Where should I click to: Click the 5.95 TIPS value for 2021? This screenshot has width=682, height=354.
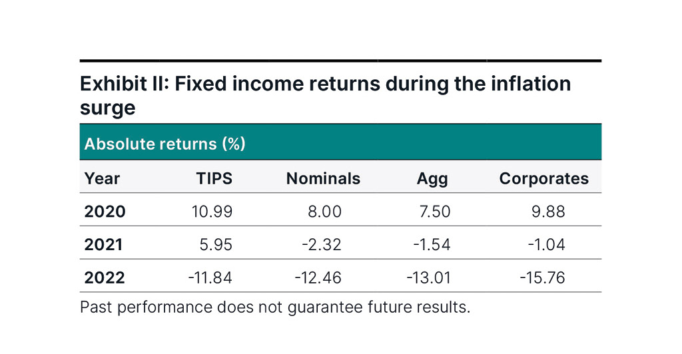215,244
